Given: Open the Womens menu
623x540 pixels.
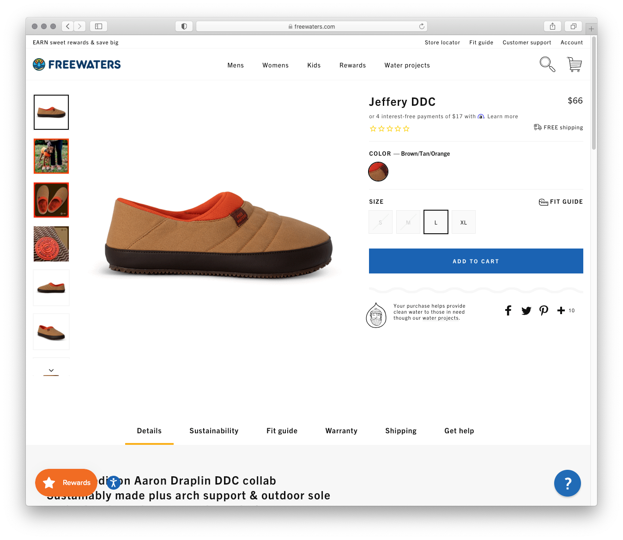Looking at the screenshot, I should pyautogui.click(x=276, y=65).
